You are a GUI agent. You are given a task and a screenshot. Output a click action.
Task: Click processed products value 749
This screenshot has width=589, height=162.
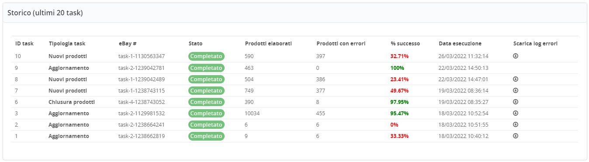[x=249, y=90]
